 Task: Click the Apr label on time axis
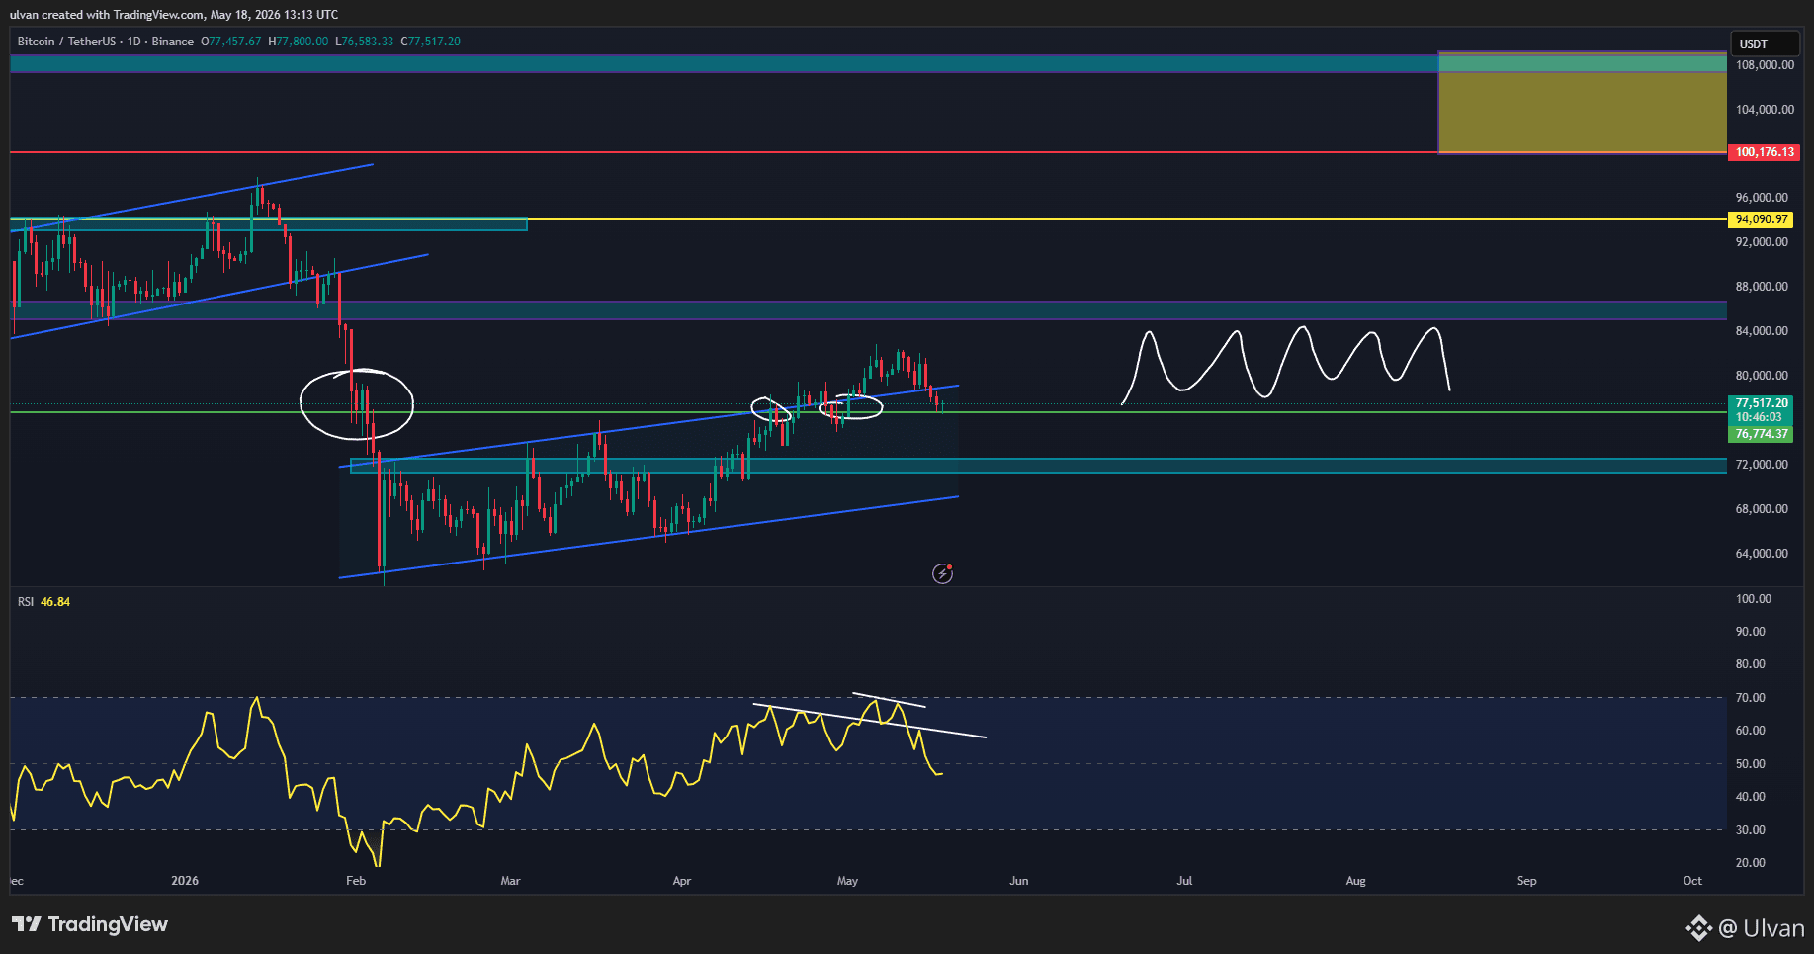682,881
